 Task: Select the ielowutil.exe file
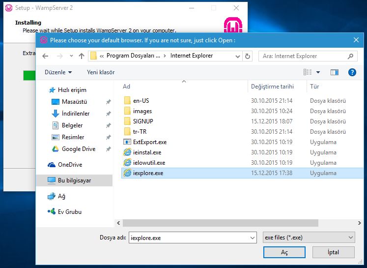(149, 163)
